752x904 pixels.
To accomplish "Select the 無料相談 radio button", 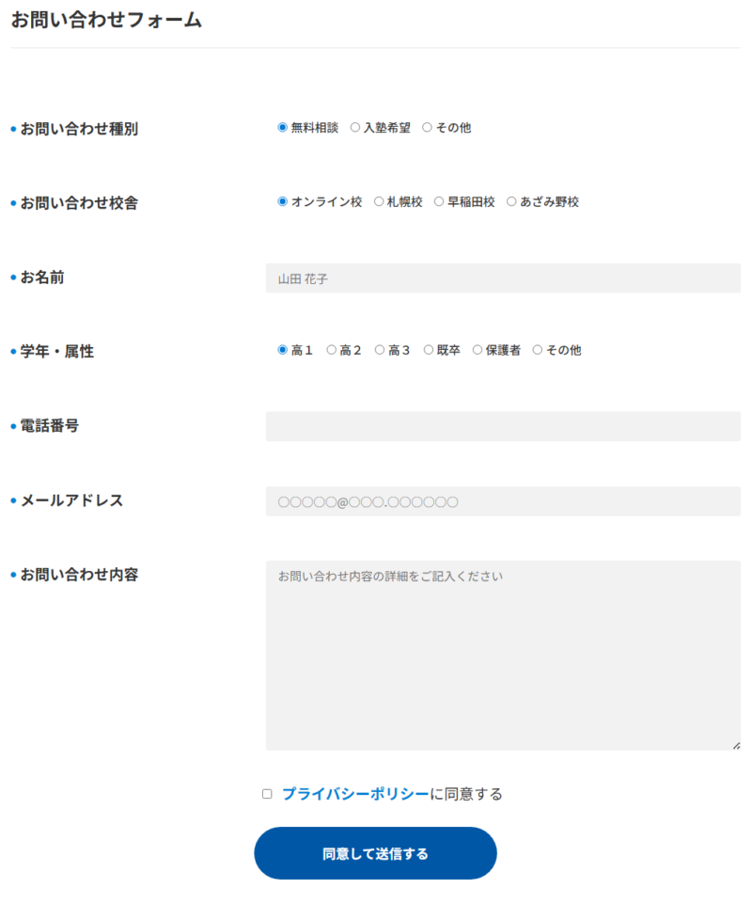I will [x=283, y=127].
